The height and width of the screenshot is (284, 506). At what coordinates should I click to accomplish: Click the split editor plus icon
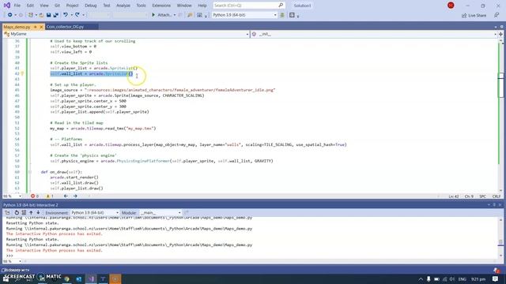(500, 34)
